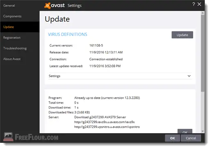Screen dimensions: 211x149
Task: Select latest update time 11/9/2016 3:52:08 PM
Action: point(105,66)
